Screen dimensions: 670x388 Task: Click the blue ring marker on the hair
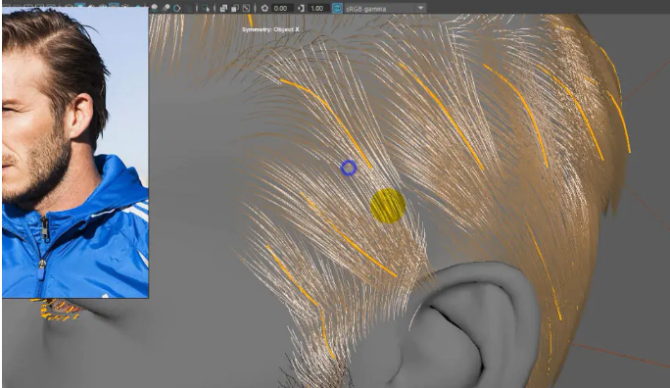pyautogui.click(x=349, y=168)
